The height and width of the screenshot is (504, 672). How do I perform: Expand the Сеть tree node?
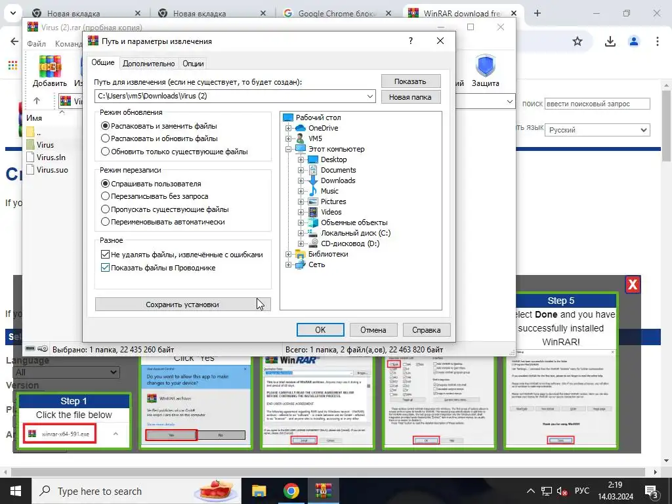point(289,265)
